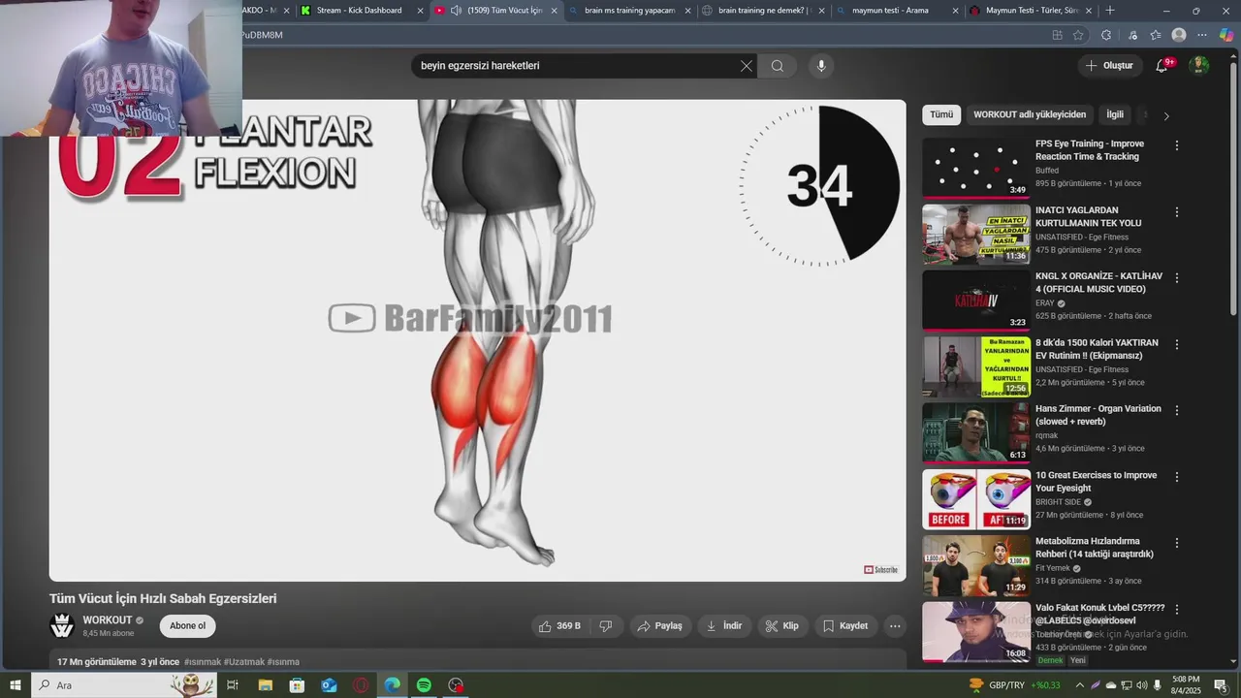
Task: Open the WORKOUT channel name link
Action: (108, 620)
